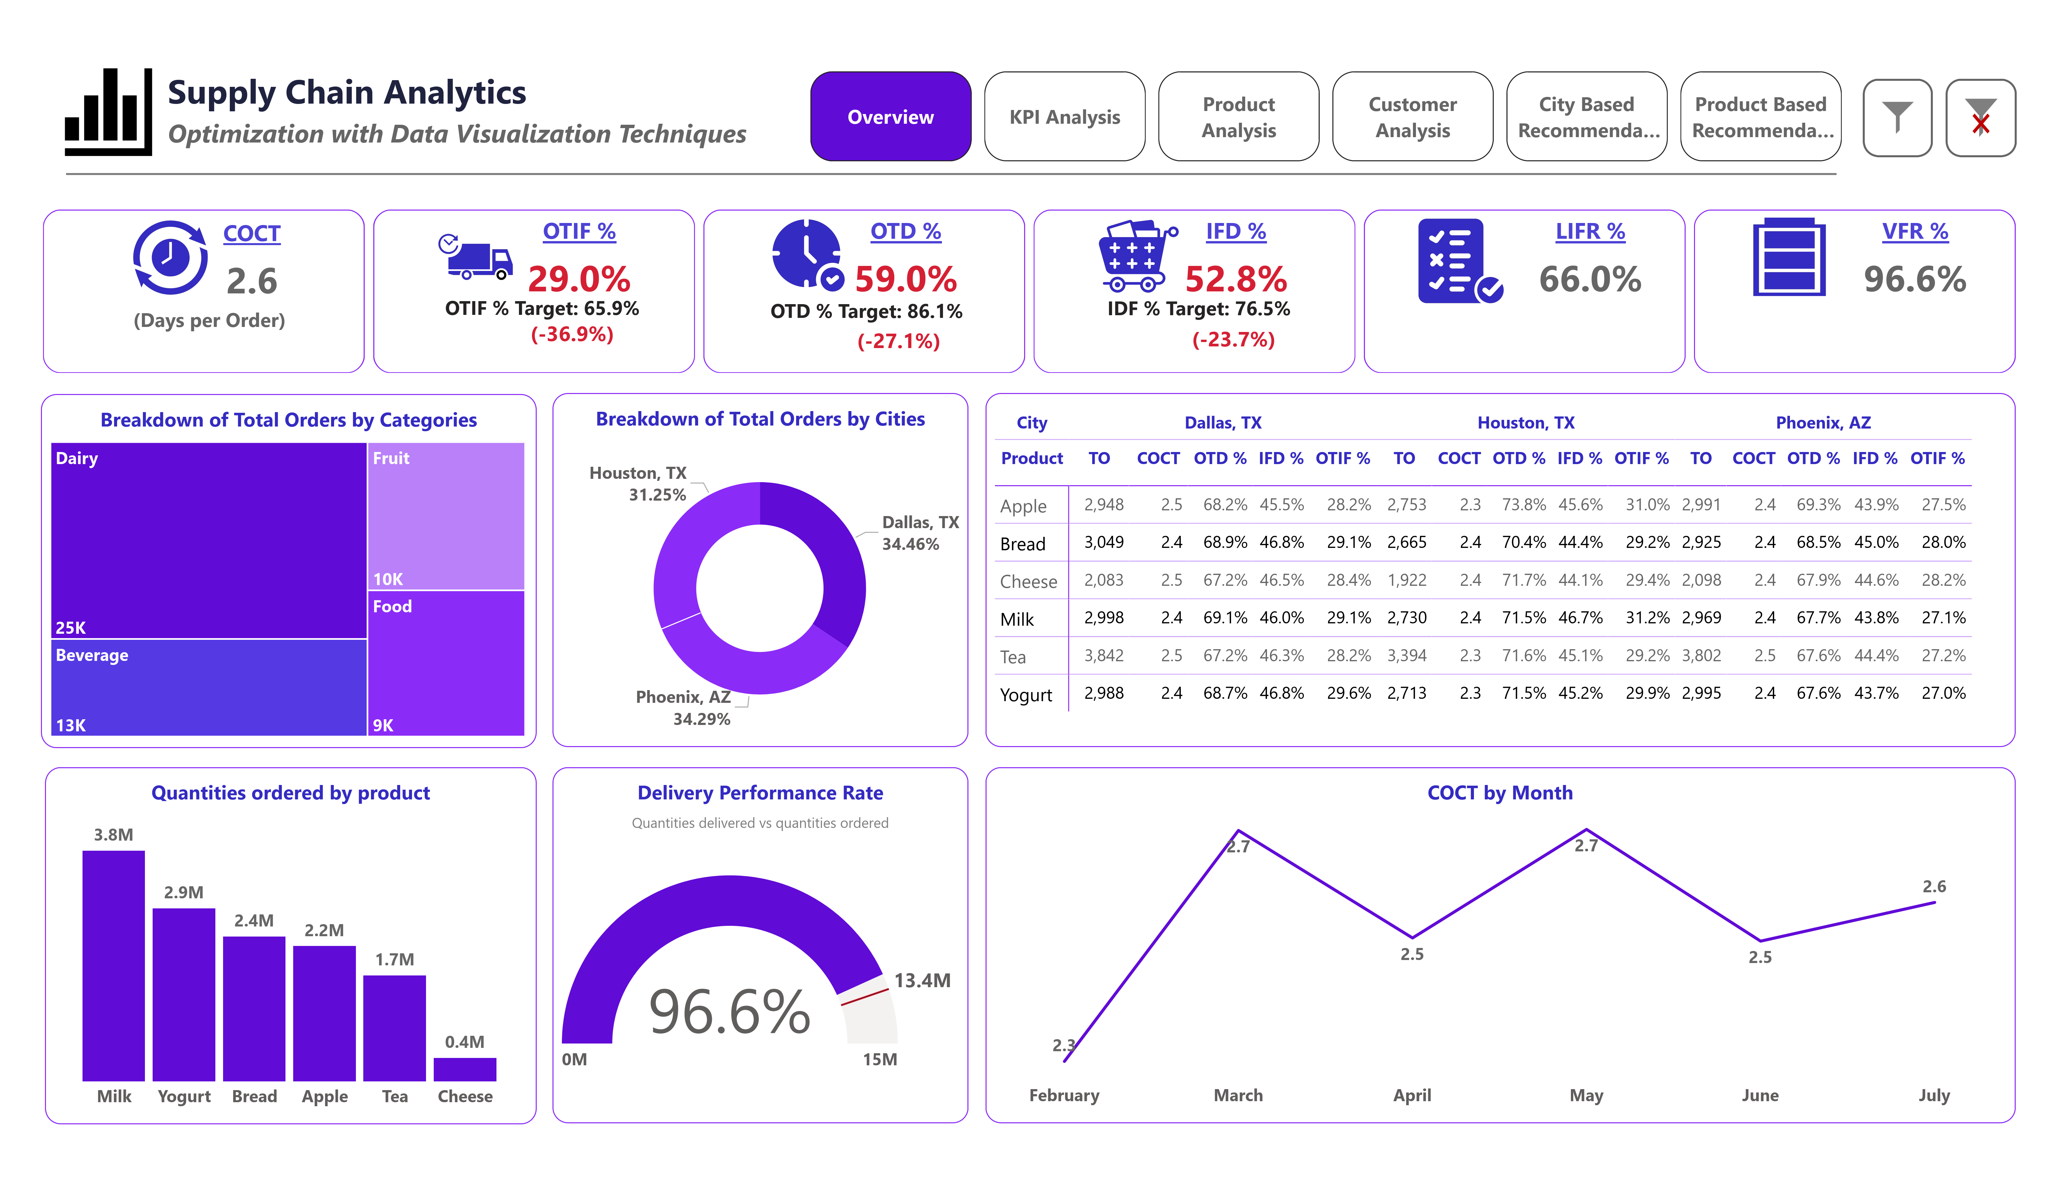Screen dimensions: 2063x1182
Task: Select the Dairy treemap tile
Action: click(x=208, y=540)
